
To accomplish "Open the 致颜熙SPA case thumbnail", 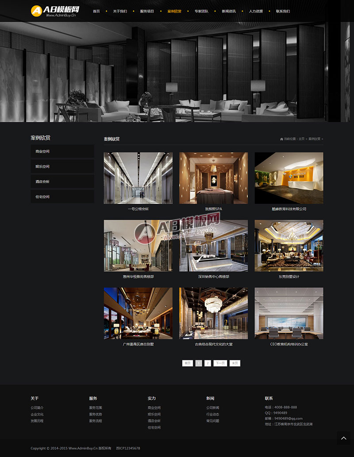I will (x=214, y=178).
